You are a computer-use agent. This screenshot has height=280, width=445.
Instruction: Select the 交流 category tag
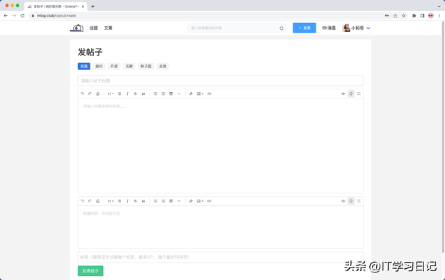[84, 66]
